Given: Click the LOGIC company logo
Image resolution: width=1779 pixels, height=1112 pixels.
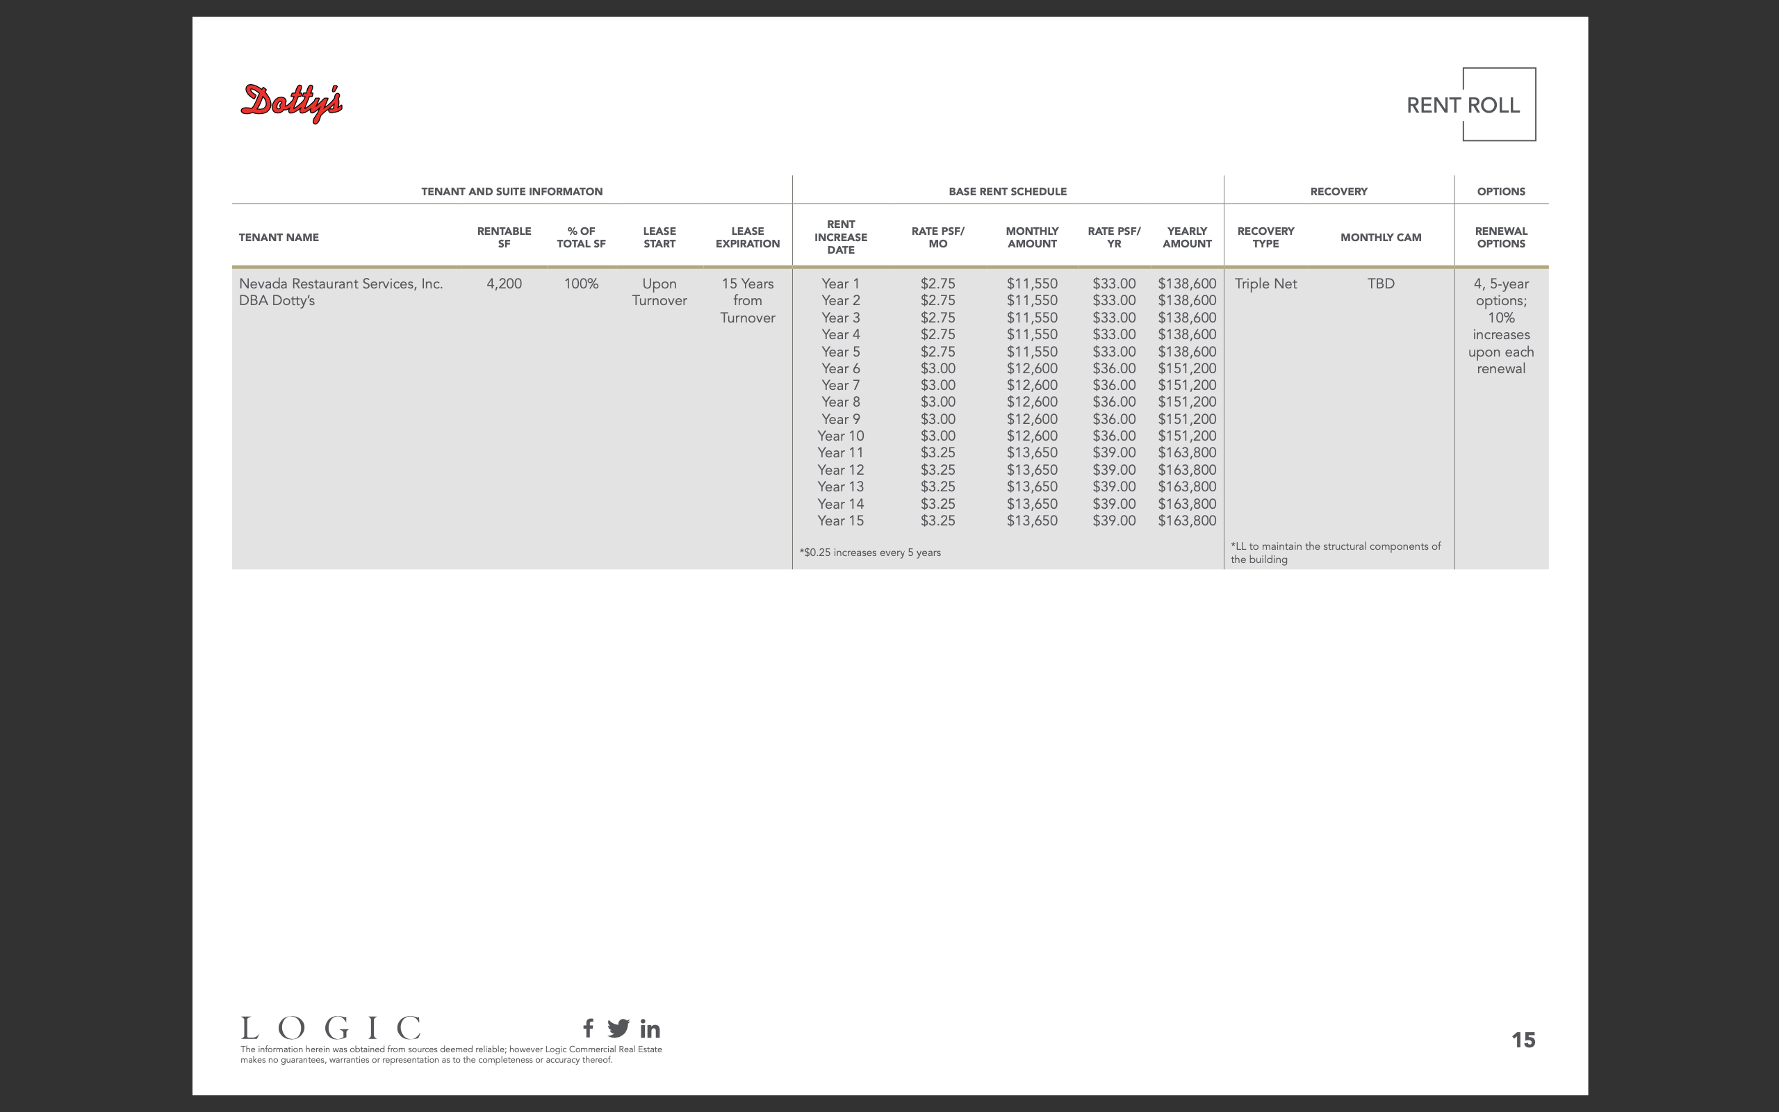Looking at the screenshot, I should point(331,1027).
